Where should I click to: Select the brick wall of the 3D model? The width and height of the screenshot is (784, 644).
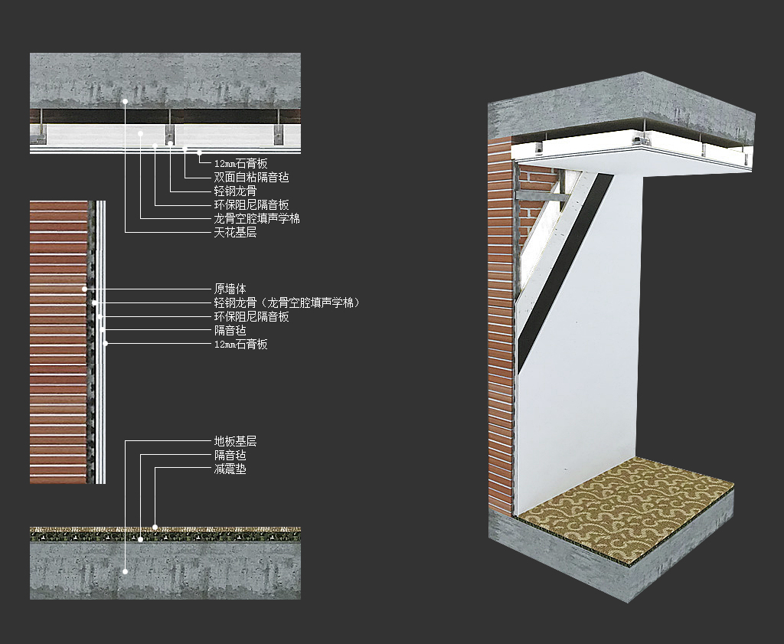pos(500,345)
